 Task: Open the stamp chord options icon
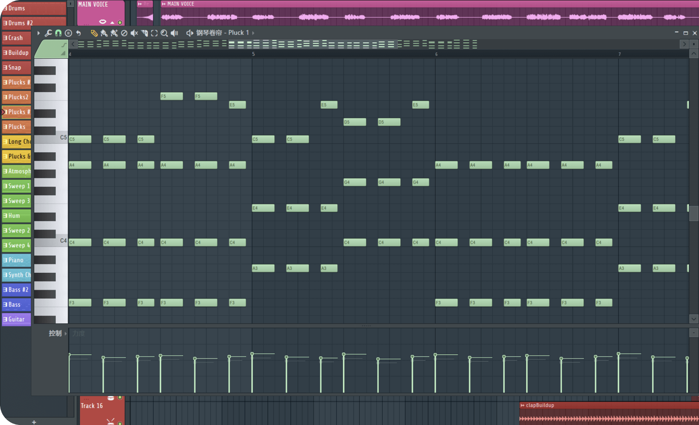(x=68, y=33)
